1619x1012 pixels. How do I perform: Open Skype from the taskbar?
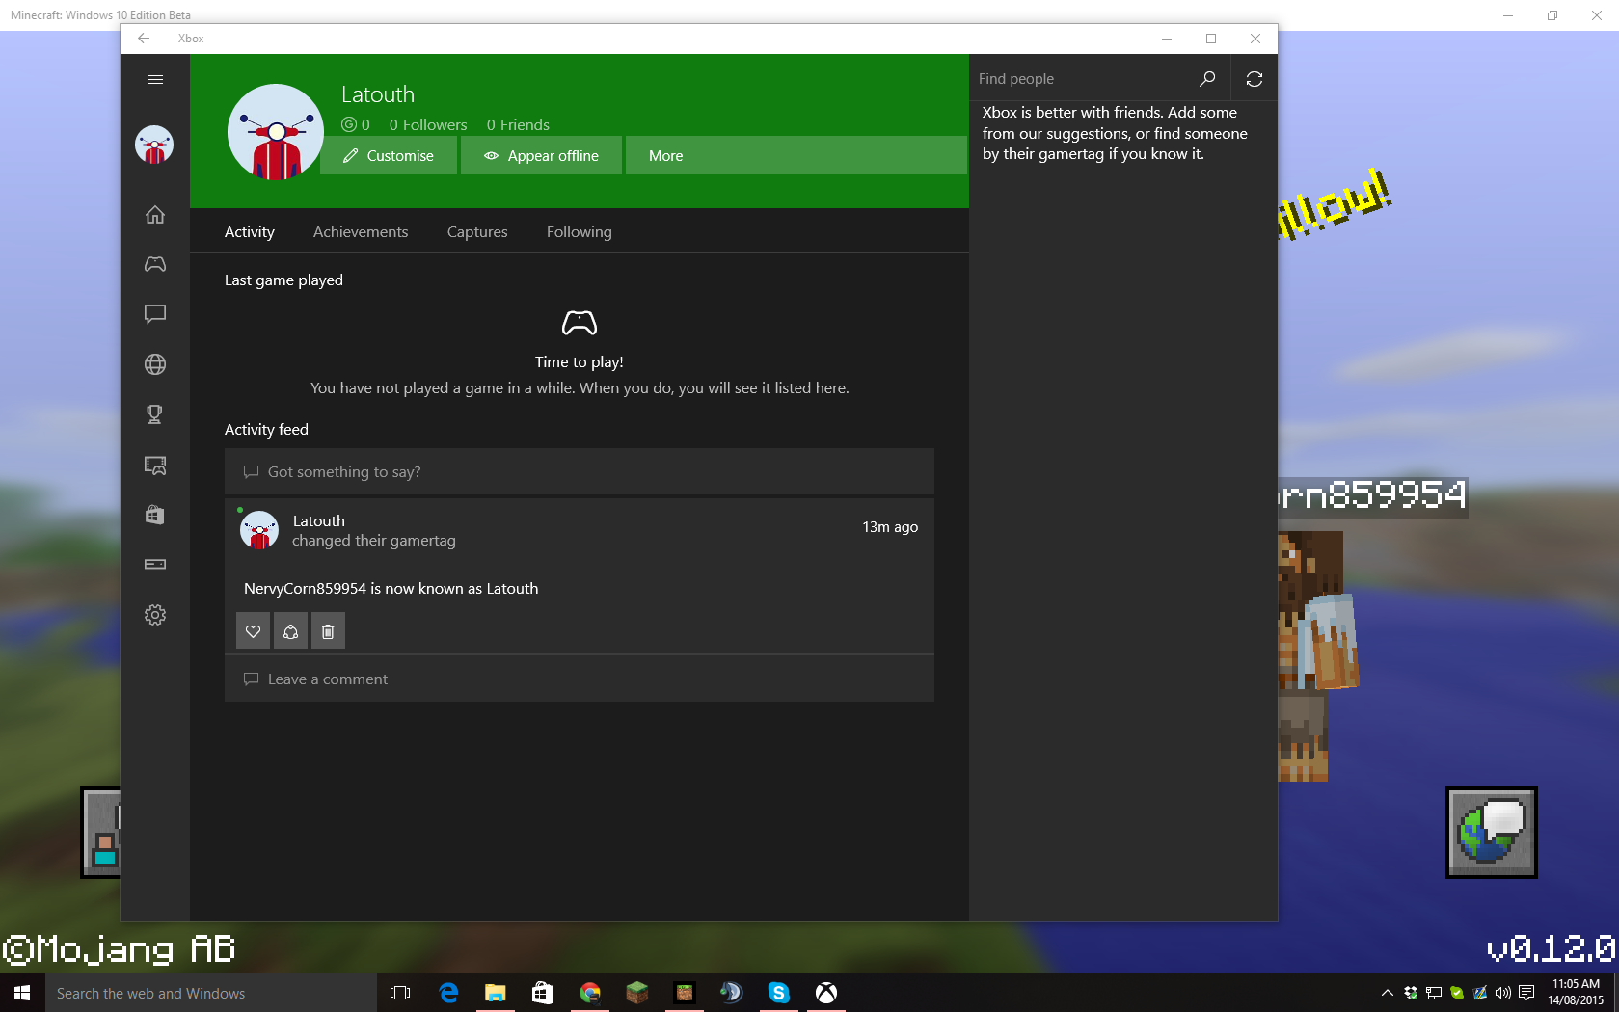pyautogui.click(x=779, y=993)
